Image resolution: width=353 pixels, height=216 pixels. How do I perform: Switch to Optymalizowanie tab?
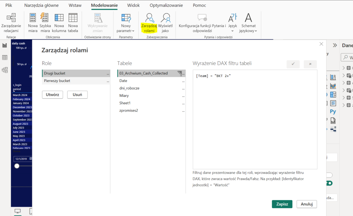166,6
